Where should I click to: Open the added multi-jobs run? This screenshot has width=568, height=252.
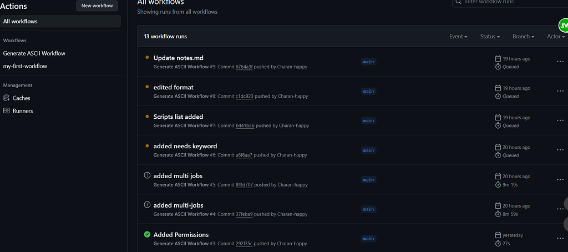178,205
